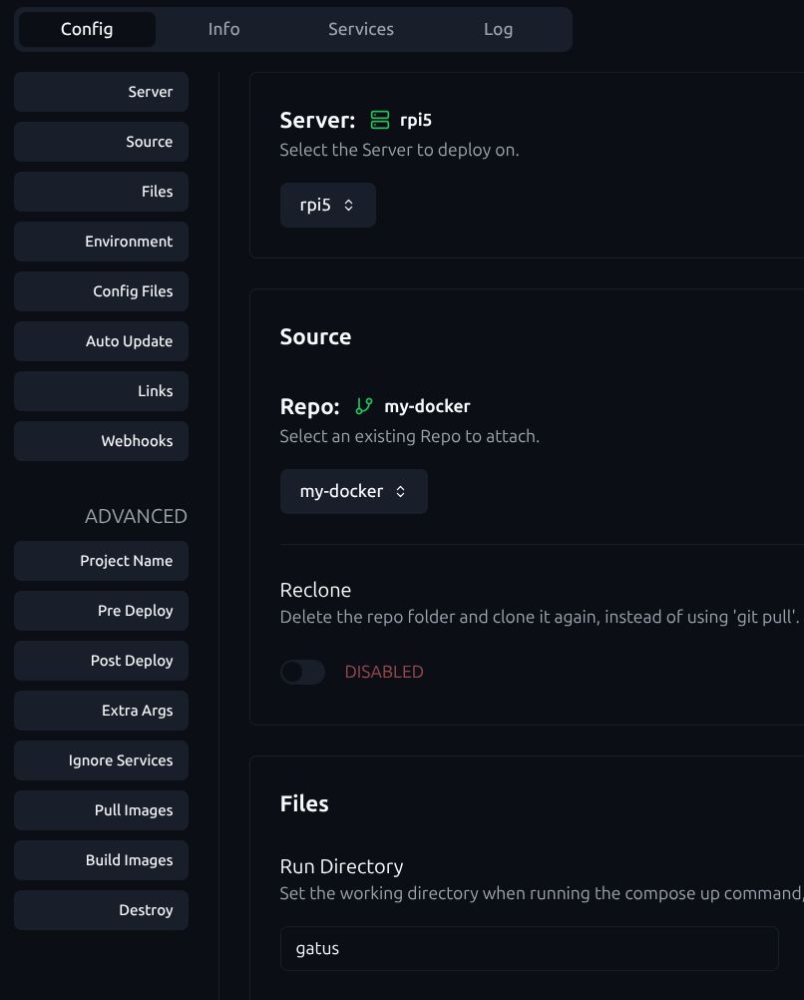
Task: Click the git branch icon beside my-docker
Action: (364, 406)
